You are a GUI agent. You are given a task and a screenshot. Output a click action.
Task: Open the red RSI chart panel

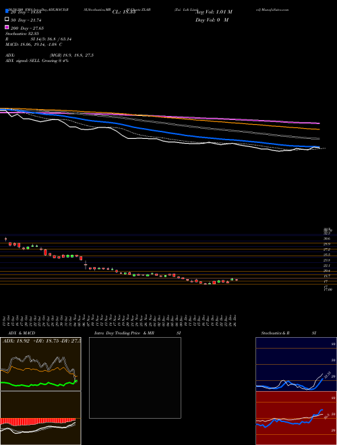[296, 418]
